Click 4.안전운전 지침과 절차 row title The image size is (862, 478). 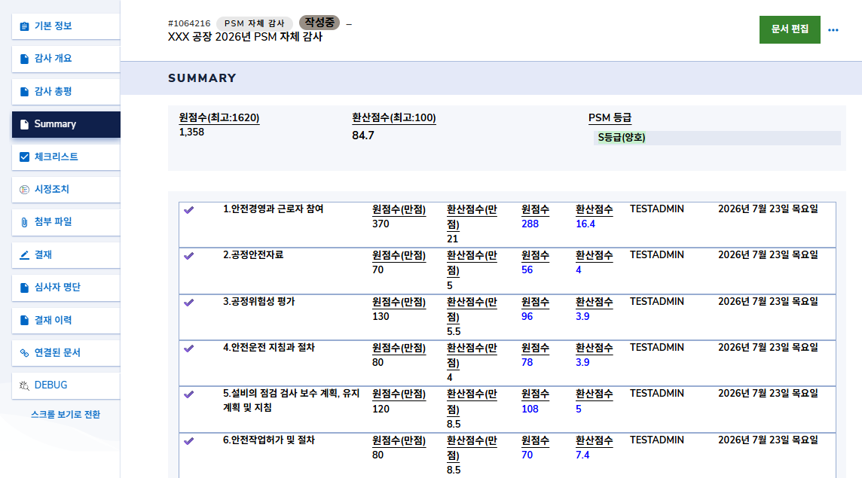point(269,347)
